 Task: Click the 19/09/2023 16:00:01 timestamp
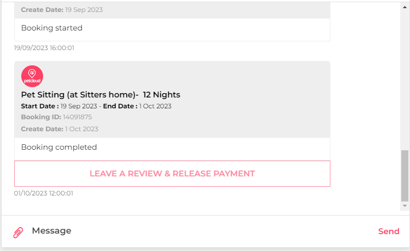click(44, 48)
